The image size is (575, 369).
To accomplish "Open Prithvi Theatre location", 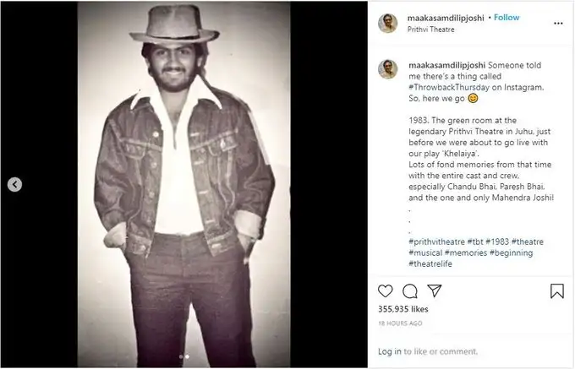I will pyautogui.click(x=431, y=30).
